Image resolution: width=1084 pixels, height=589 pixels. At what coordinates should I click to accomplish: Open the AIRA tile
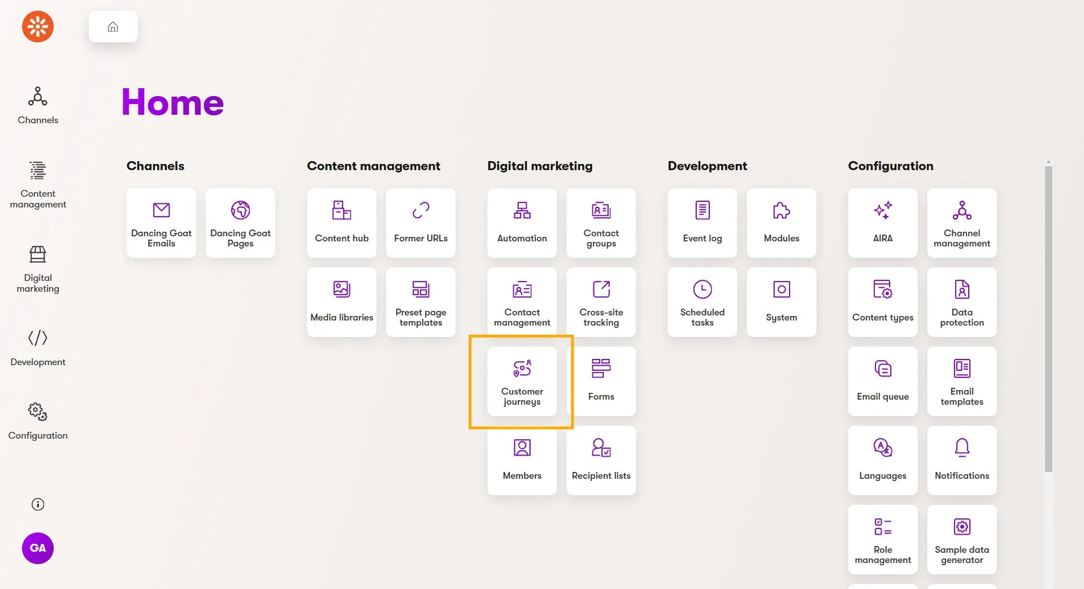click(x=883, y=223)
